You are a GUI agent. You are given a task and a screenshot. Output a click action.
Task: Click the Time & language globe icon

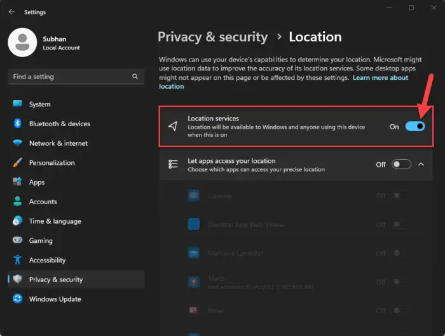17,221
